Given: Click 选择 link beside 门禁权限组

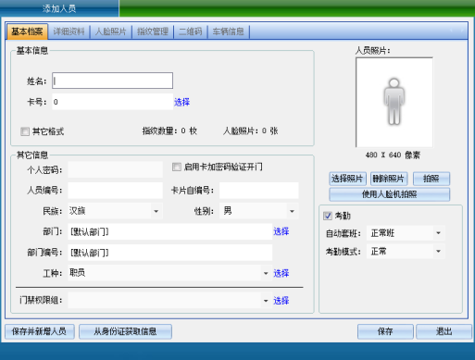Looking at the screenshot, I should pyautogui.click(x=281, y=301).
